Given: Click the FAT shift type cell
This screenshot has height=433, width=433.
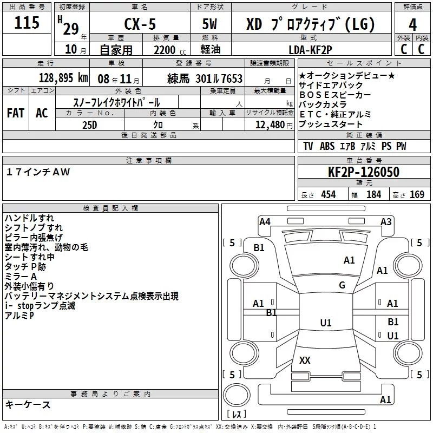Looking at the screenshot, I should [x=16, y=113].
